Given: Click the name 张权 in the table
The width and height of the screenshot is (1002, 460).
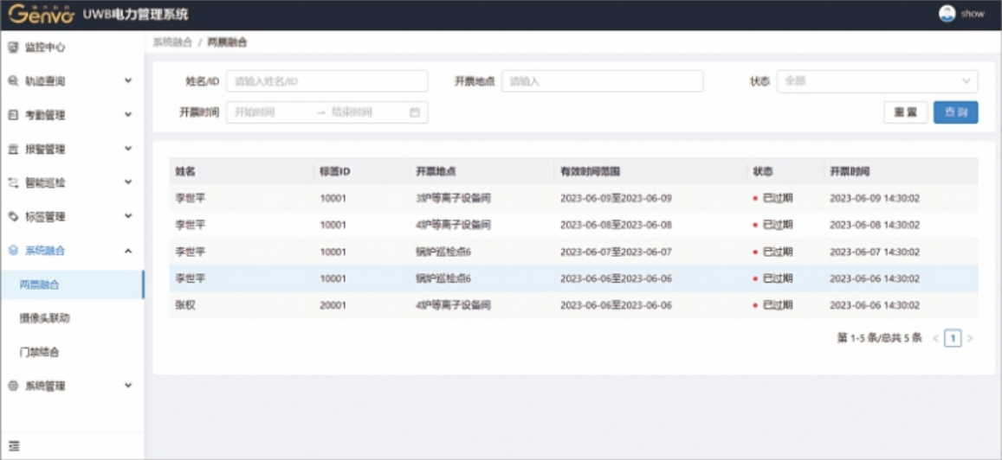Looking at the screenshot, I should click(185, 305).
